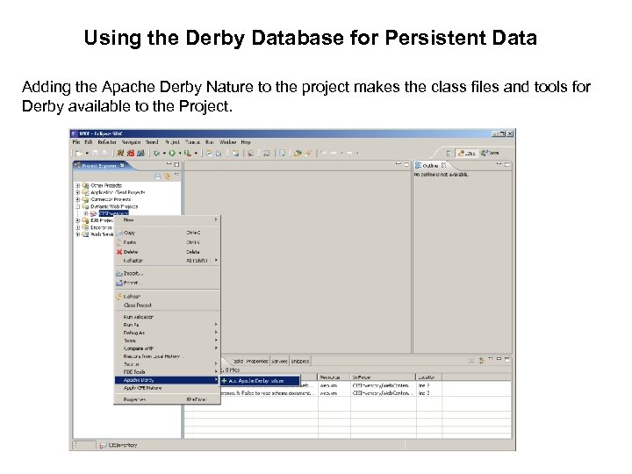Choose Restore from Local History
The height and width of the screenshot is (474, 632).
tap(168, 356)
